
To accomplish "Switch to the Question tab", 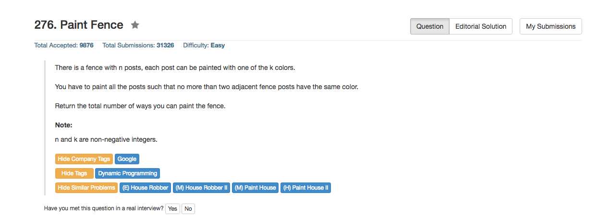I will tap(430, 26).
